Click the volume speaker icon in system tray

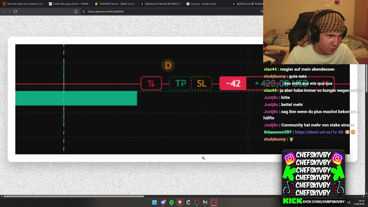349,202
